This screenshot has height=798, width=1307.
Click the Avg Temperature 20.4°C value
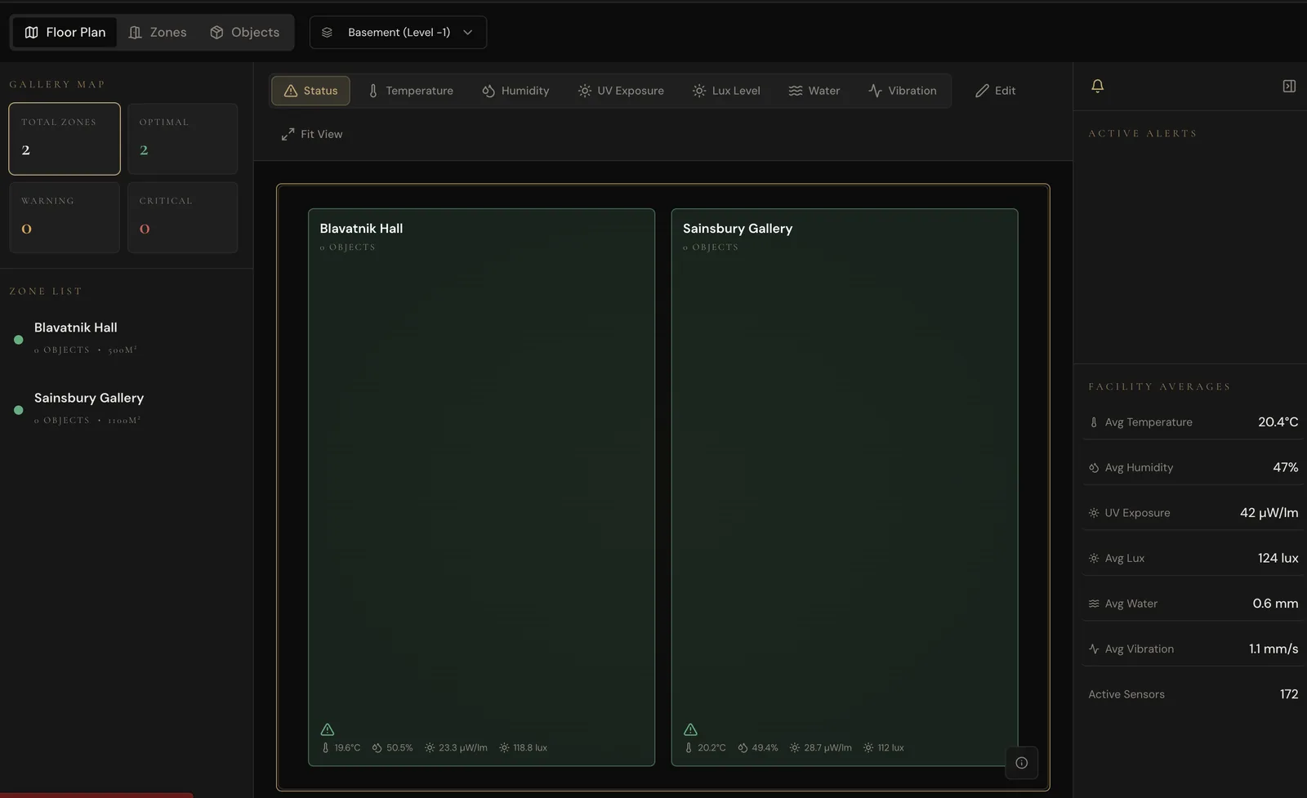pos(1278,422)
